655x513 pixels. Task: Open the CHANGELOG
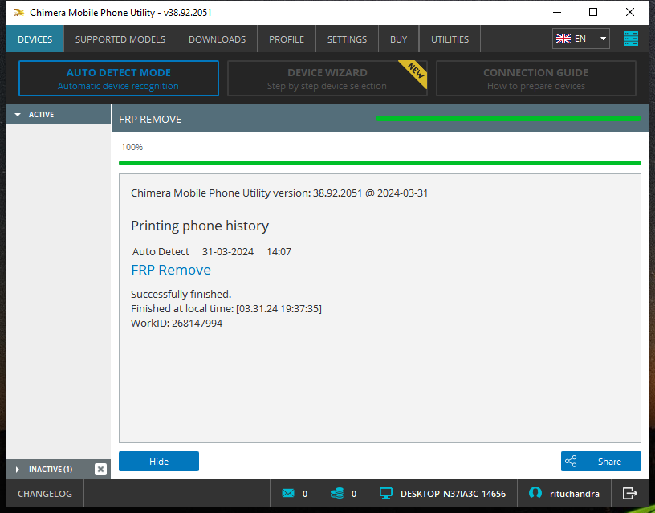pos(45,494)
